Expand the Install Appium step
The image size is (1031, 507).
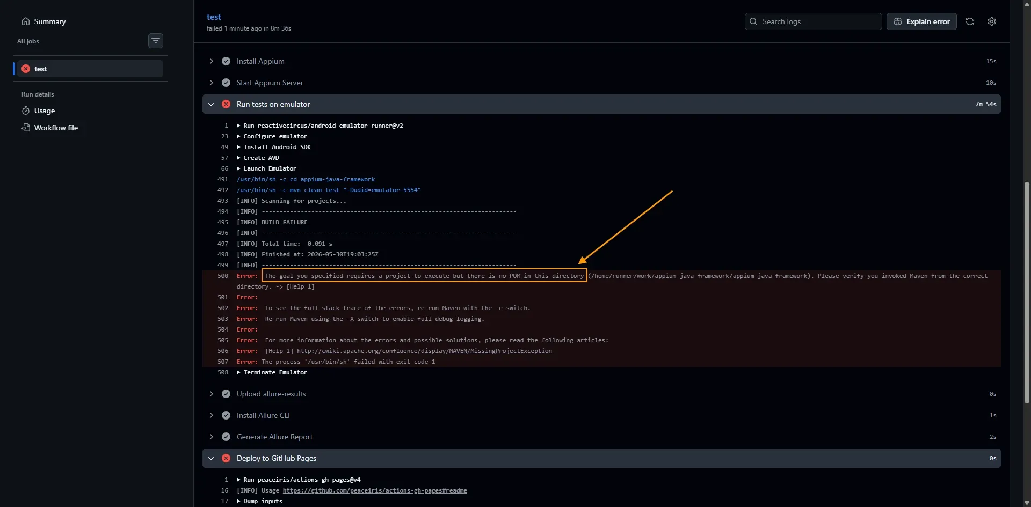click(601, 61)
